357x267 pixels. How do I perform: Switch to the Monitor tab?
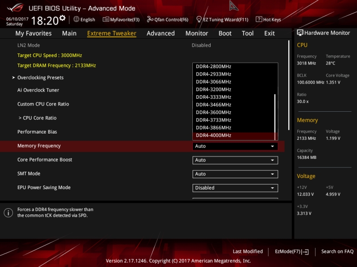point(197,33)
